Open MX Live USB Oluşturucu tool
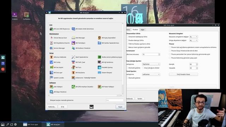 tap(60, 29)
